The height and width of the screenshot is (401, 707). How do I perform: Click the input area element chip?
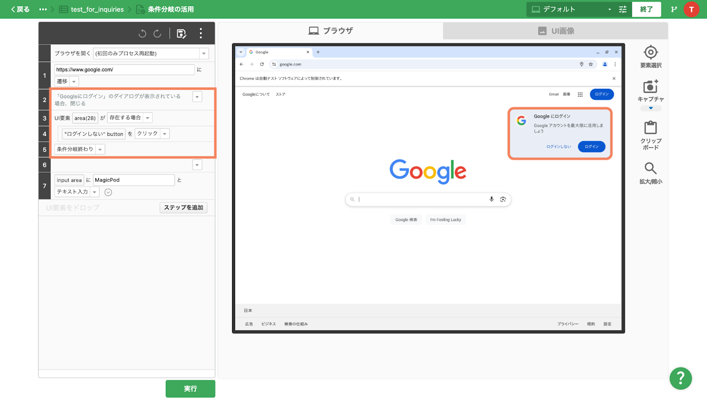coord(69,180)
